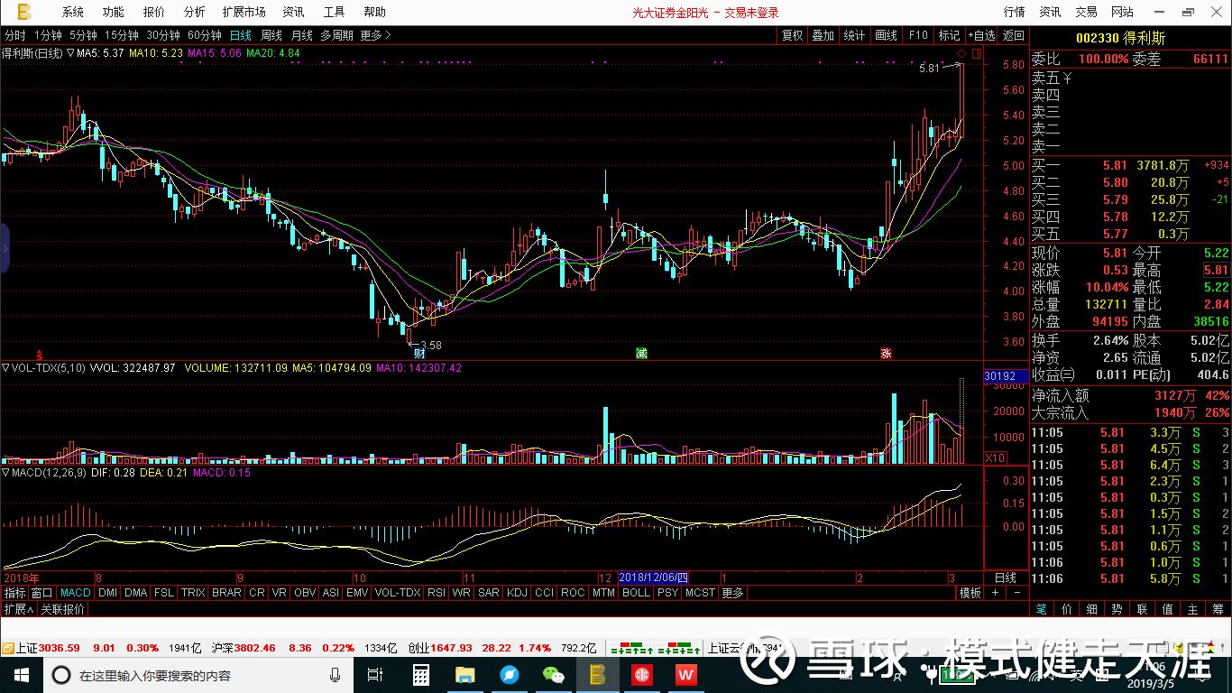Click the small diamond icon at chart top-right
This screenshot has width=1232, height=693.
click(962, 55)
